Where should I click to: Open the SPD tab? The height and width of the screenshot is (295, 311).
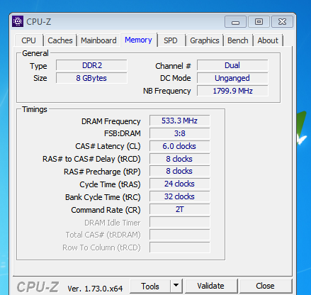[171, 40]
